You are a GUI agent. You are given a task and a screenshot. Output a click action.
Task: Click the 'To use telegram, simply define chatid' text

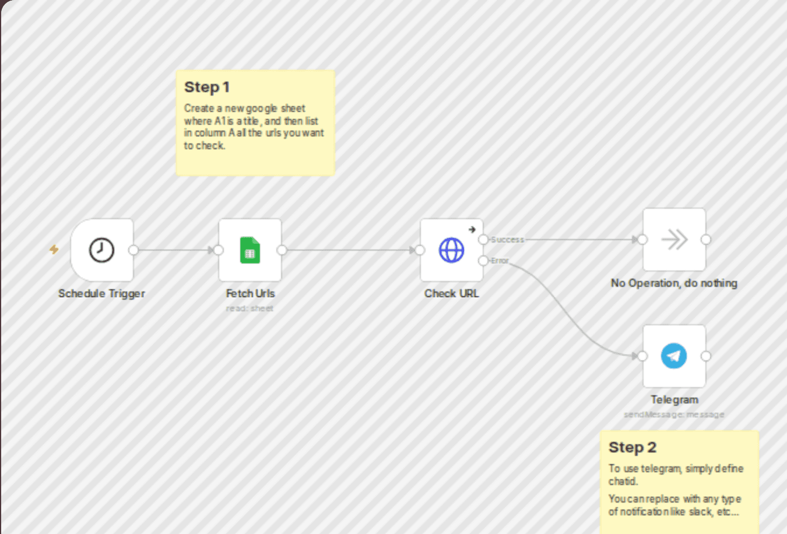pos(676,475)
